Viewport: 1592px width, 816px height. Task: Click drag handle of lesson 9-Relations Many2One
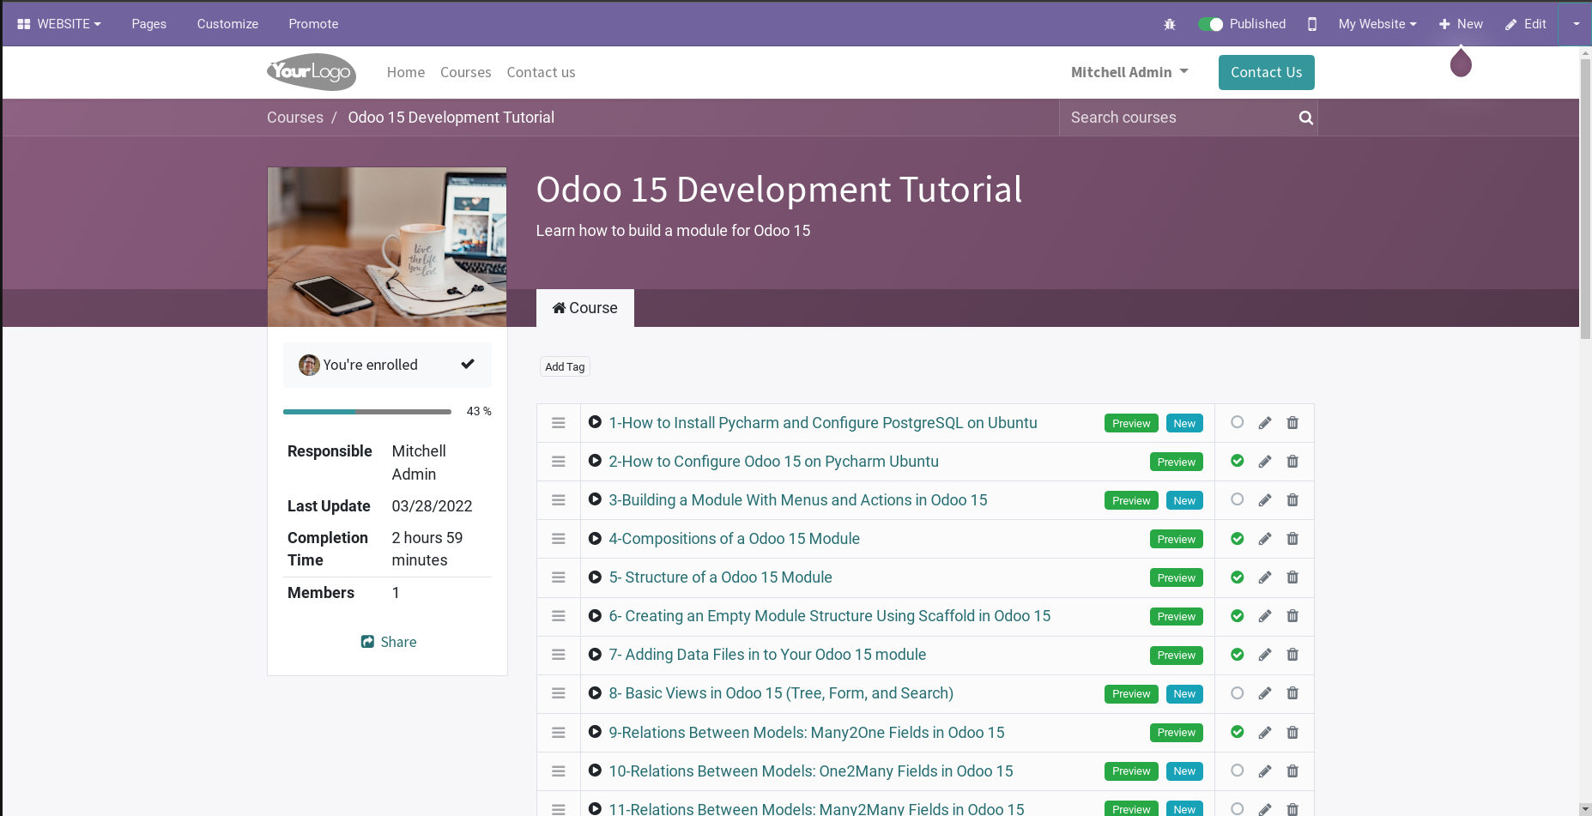559,733
